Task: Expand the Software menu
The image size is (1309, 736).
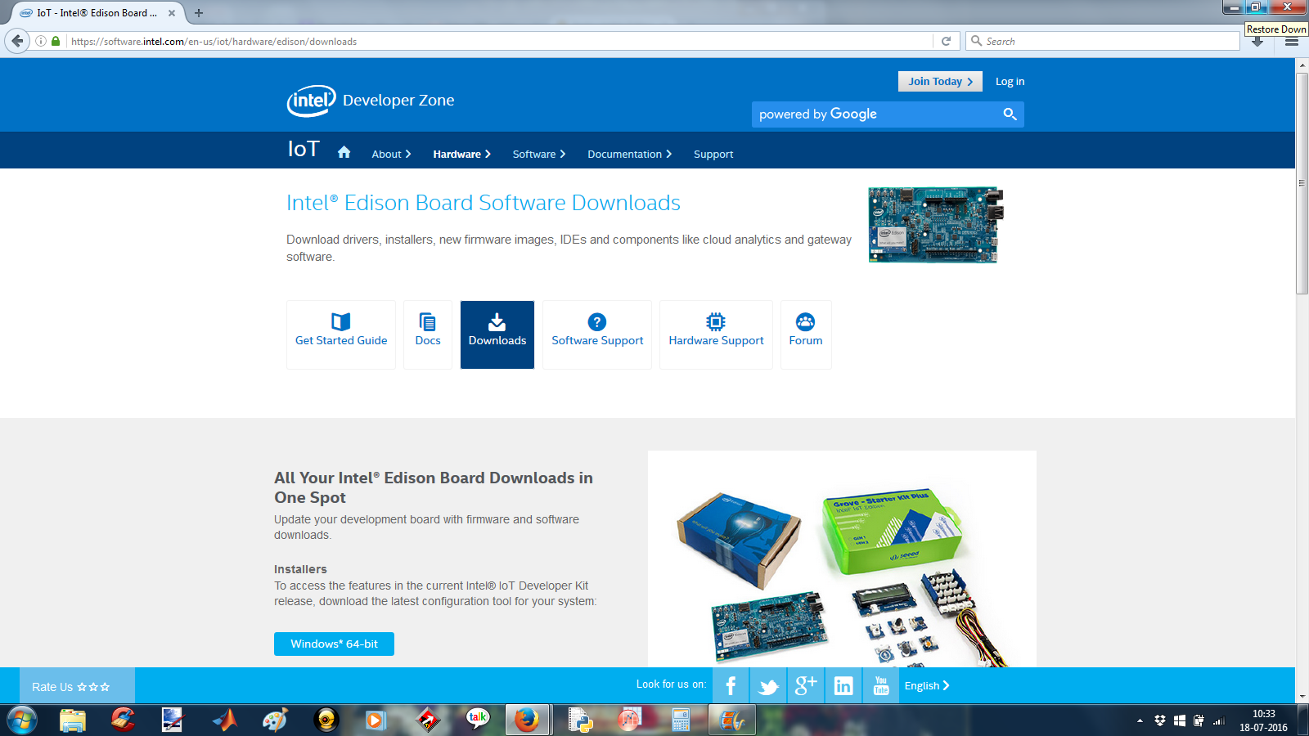Action: [539, 154]
